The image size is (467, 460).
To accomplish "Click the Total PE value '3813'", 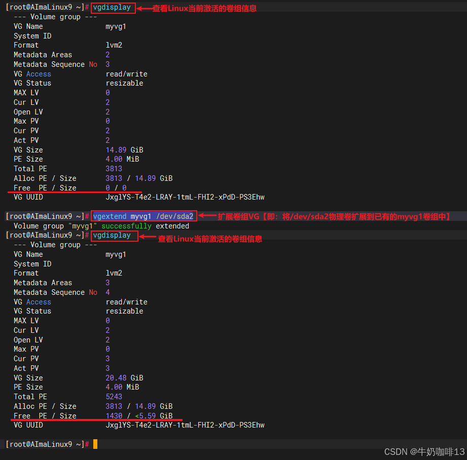I will 114,169.
